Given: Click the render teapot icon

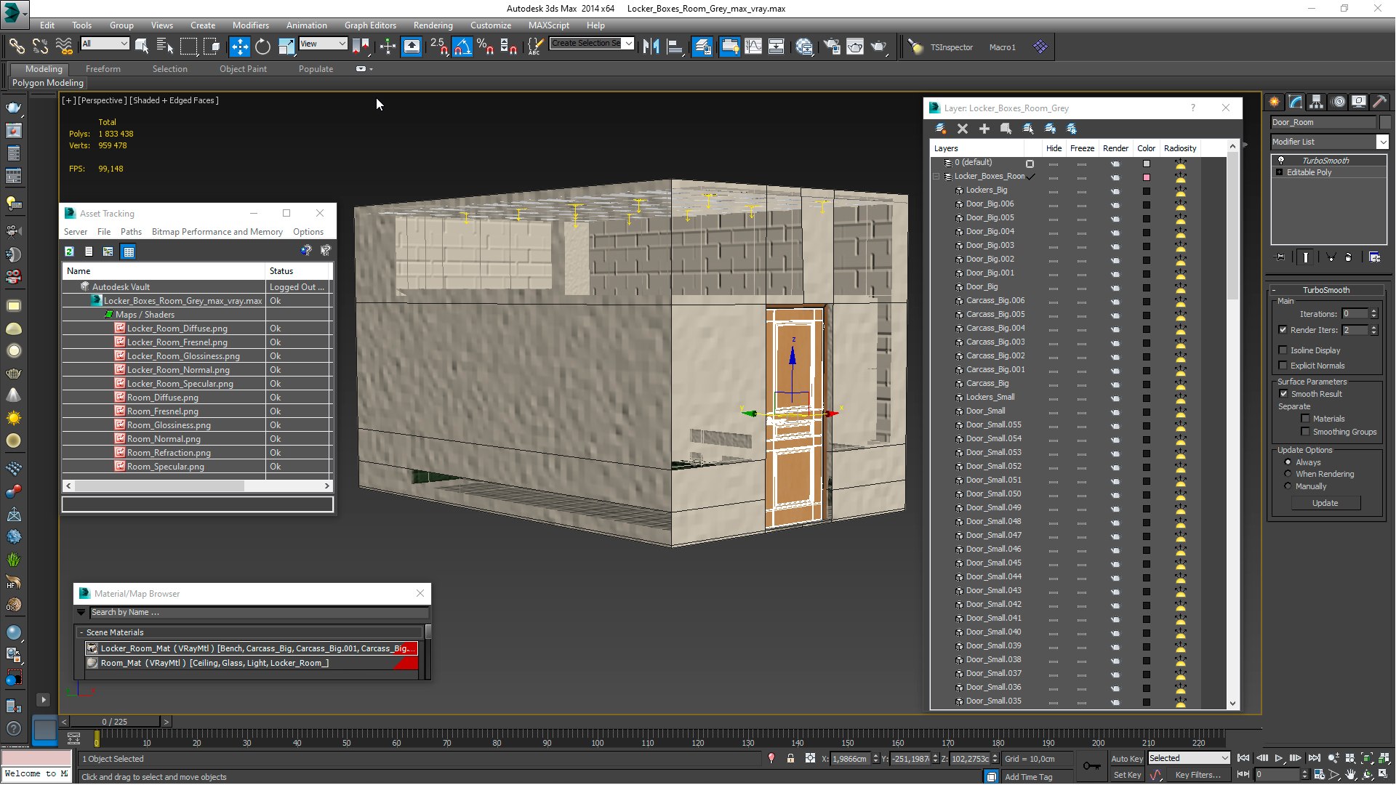Looking at the screenshot, I should [879, 47].
